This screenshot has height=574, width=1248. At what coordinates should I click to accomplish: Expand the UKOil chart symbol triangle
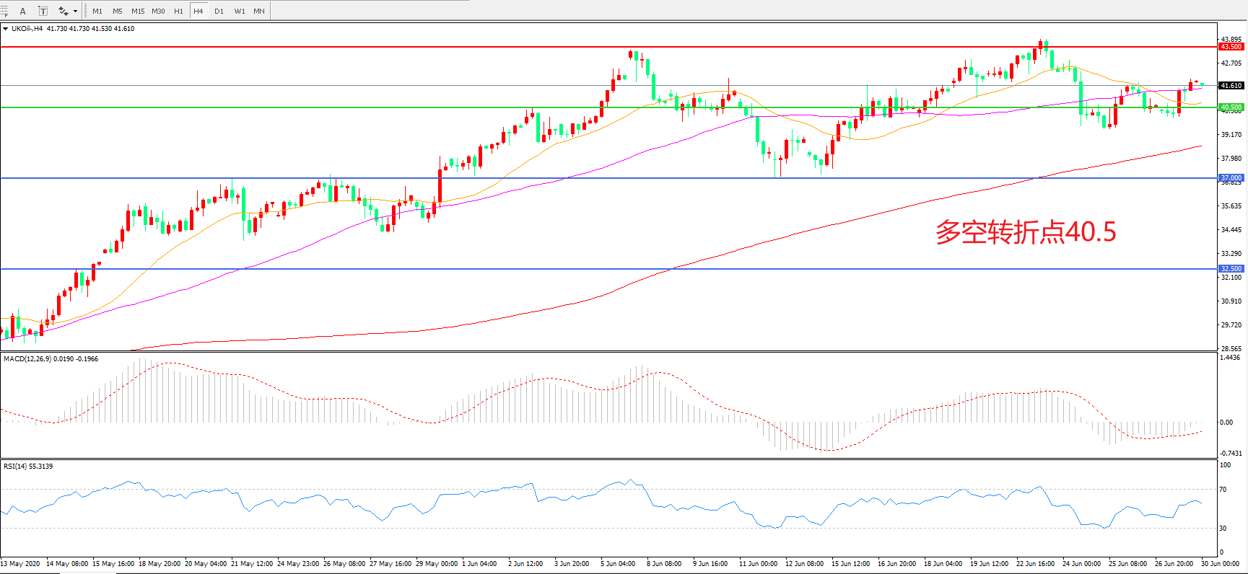tap(6, 29)
